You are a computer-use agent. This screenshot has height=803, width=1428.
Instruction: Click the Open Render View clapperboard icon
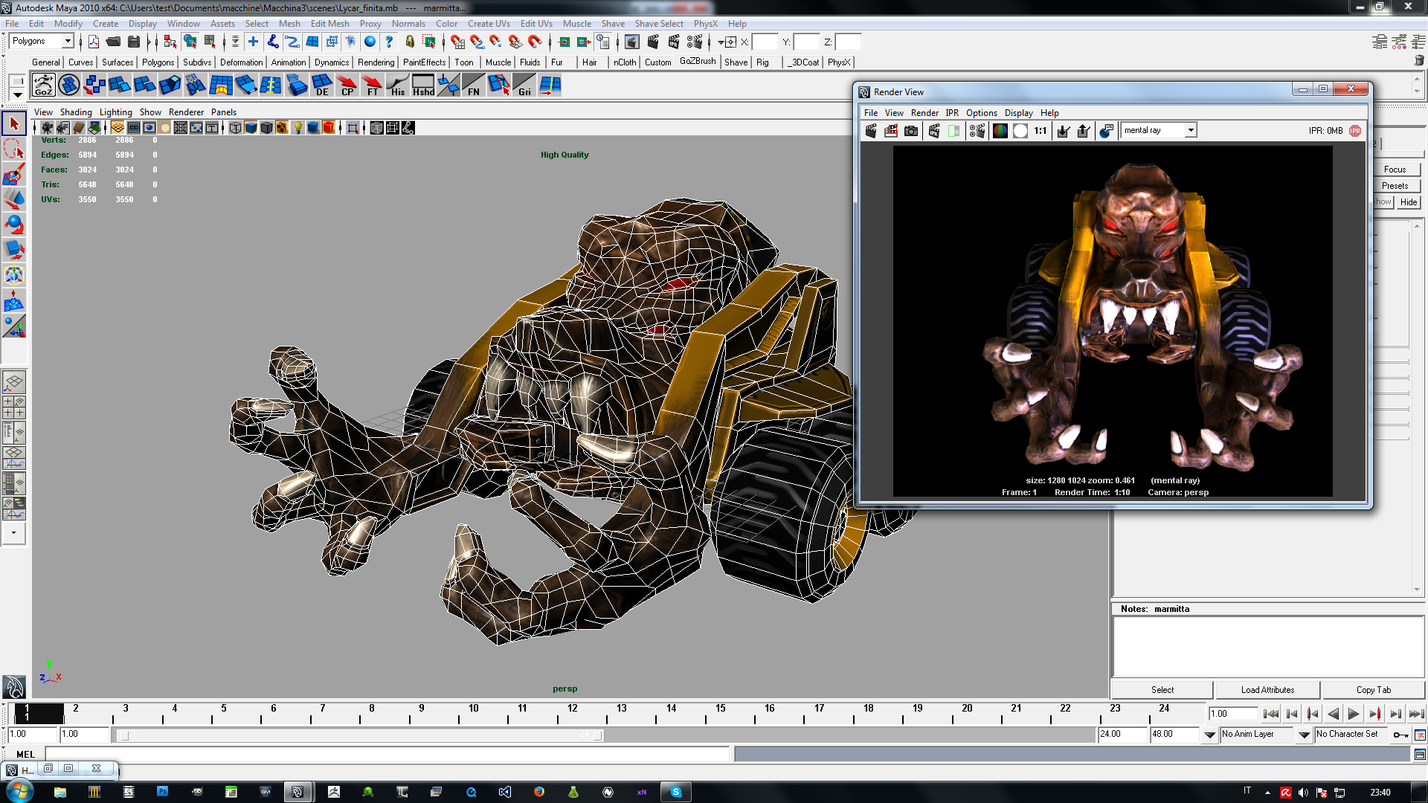point(631,42)
